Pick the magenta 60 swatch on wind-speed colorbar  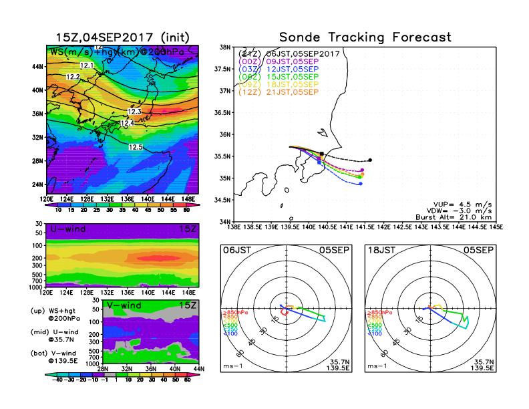[x=193, y=205]
